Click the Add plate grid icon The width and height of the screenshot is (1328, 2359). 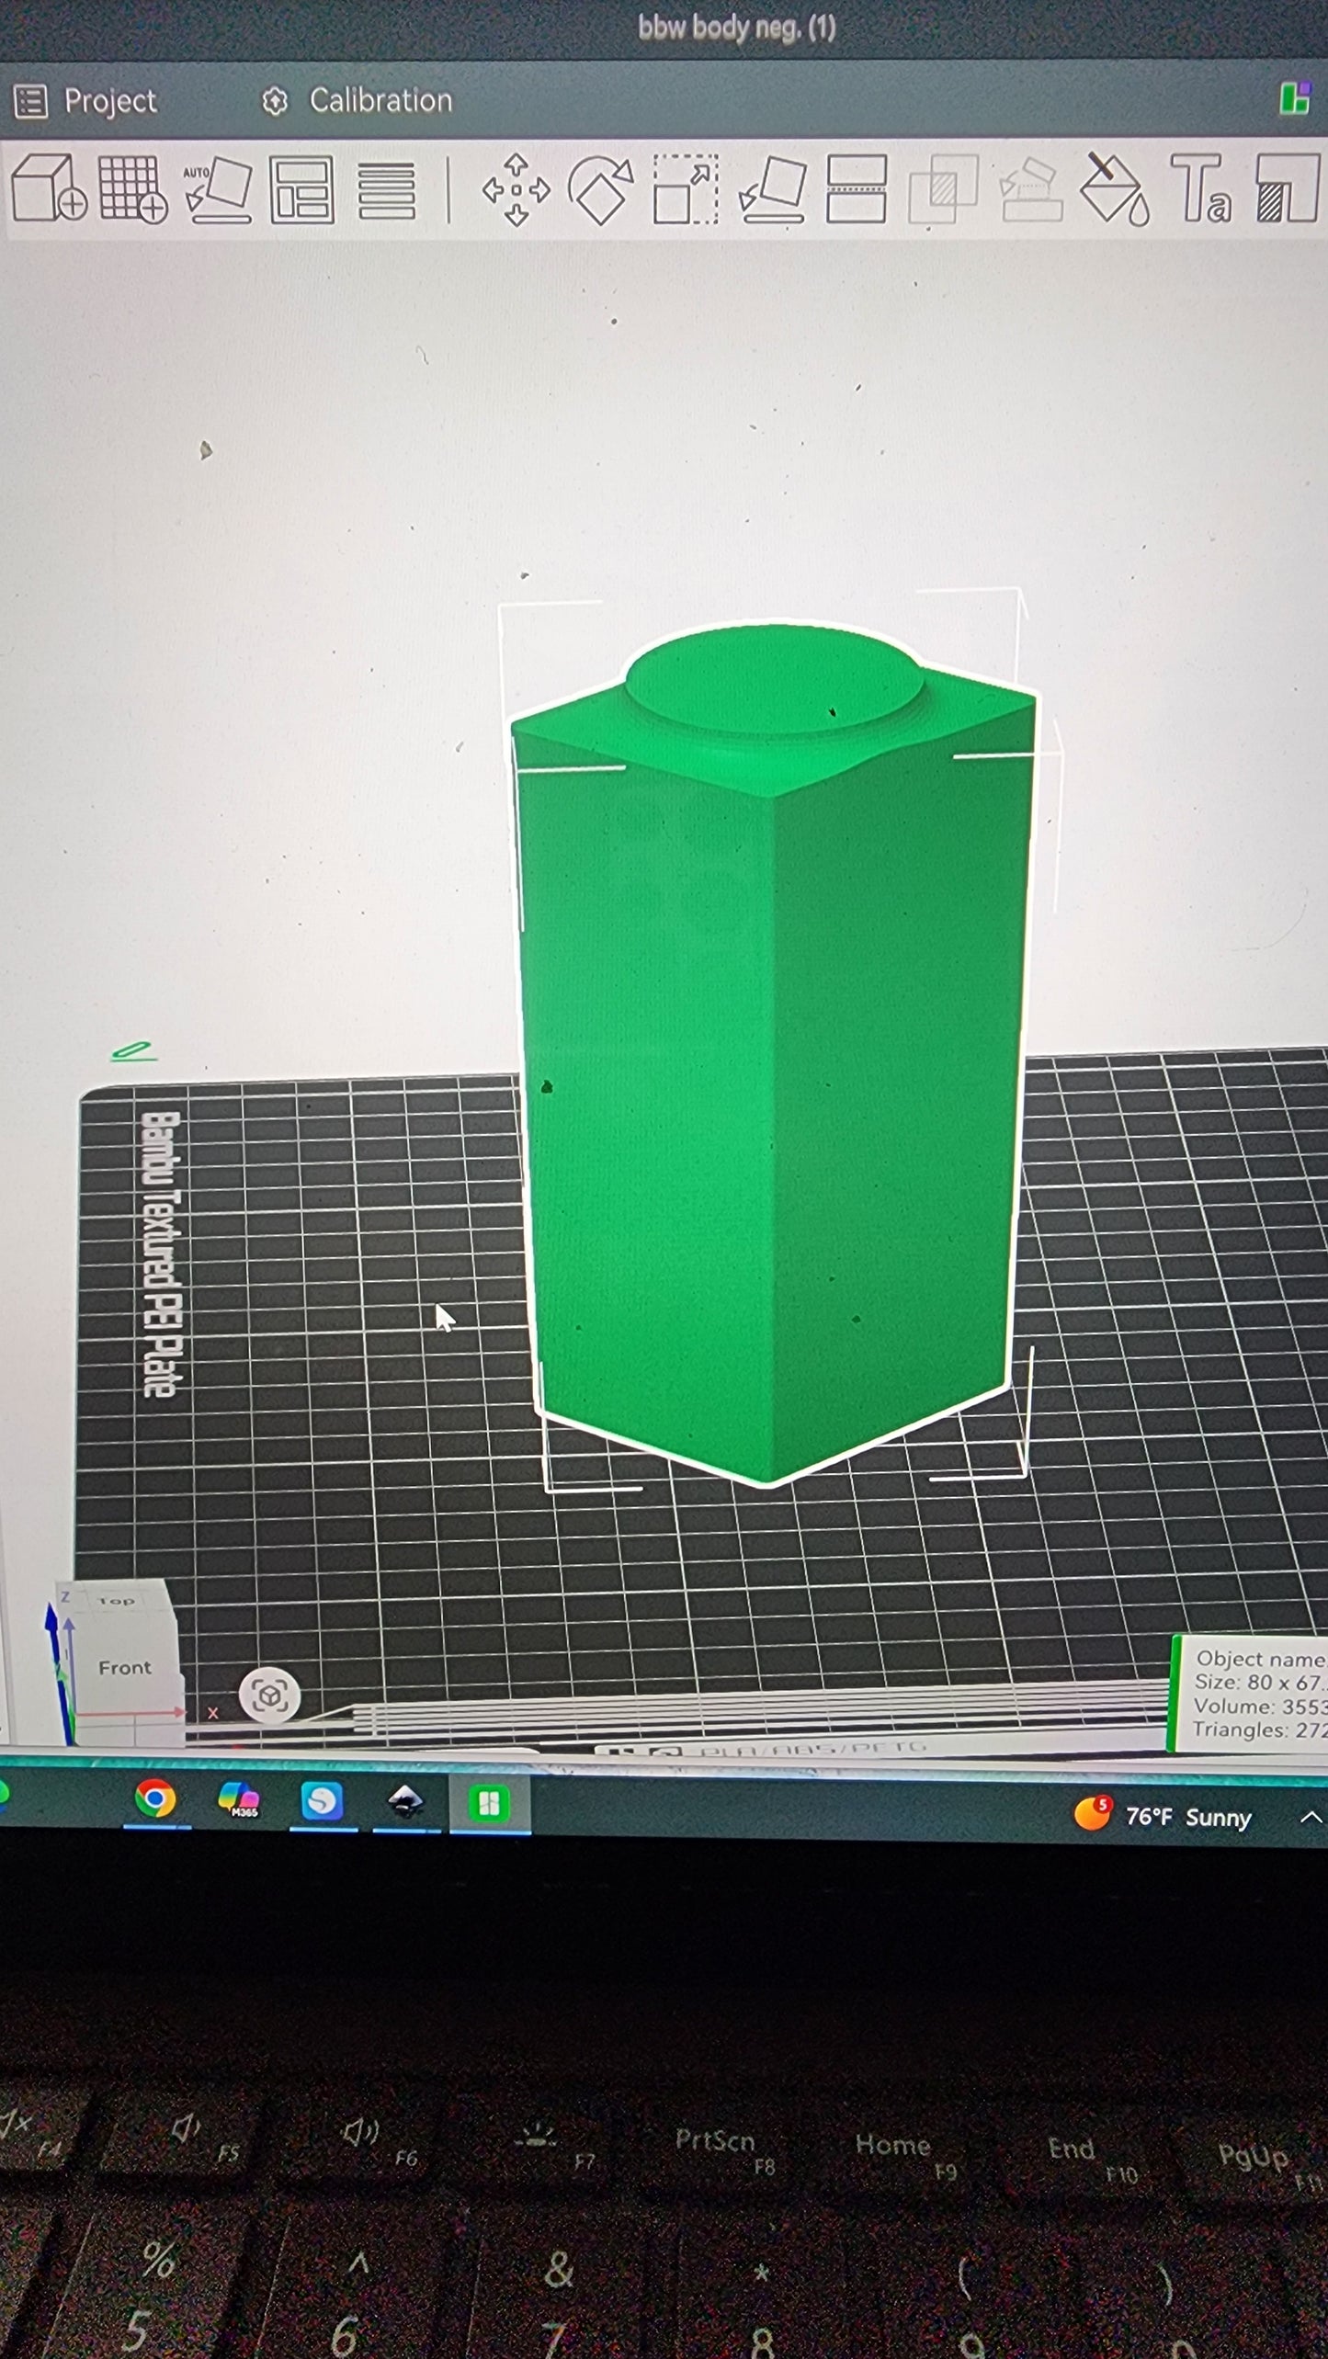133,189
